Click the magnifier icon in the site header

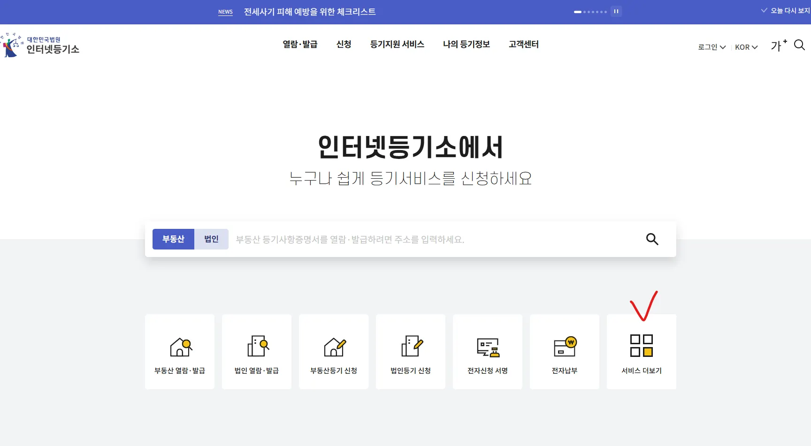point(799,45)
